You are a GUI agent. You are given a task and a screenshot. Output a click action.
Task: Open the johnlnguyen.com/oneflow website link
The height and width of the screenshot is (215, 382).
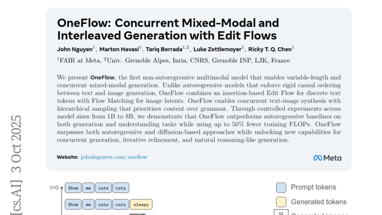tap(114, 157)
